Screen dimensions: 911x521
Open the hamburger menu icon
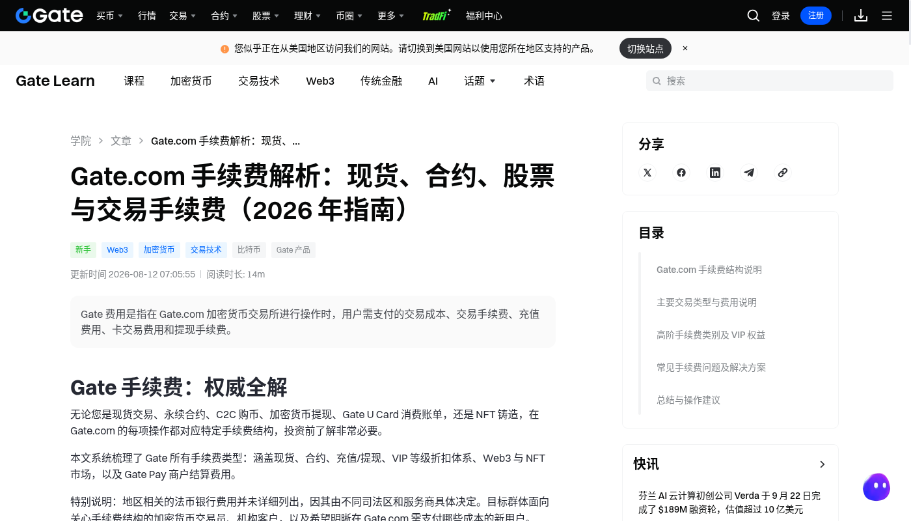(887, 16)
